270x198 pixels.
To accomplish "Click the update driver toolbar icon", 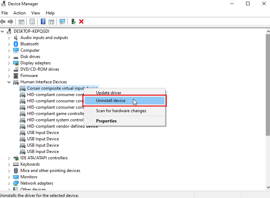I will [x=74, y=21].
